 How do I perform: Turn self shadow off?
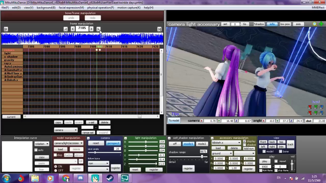coord(175,144)
